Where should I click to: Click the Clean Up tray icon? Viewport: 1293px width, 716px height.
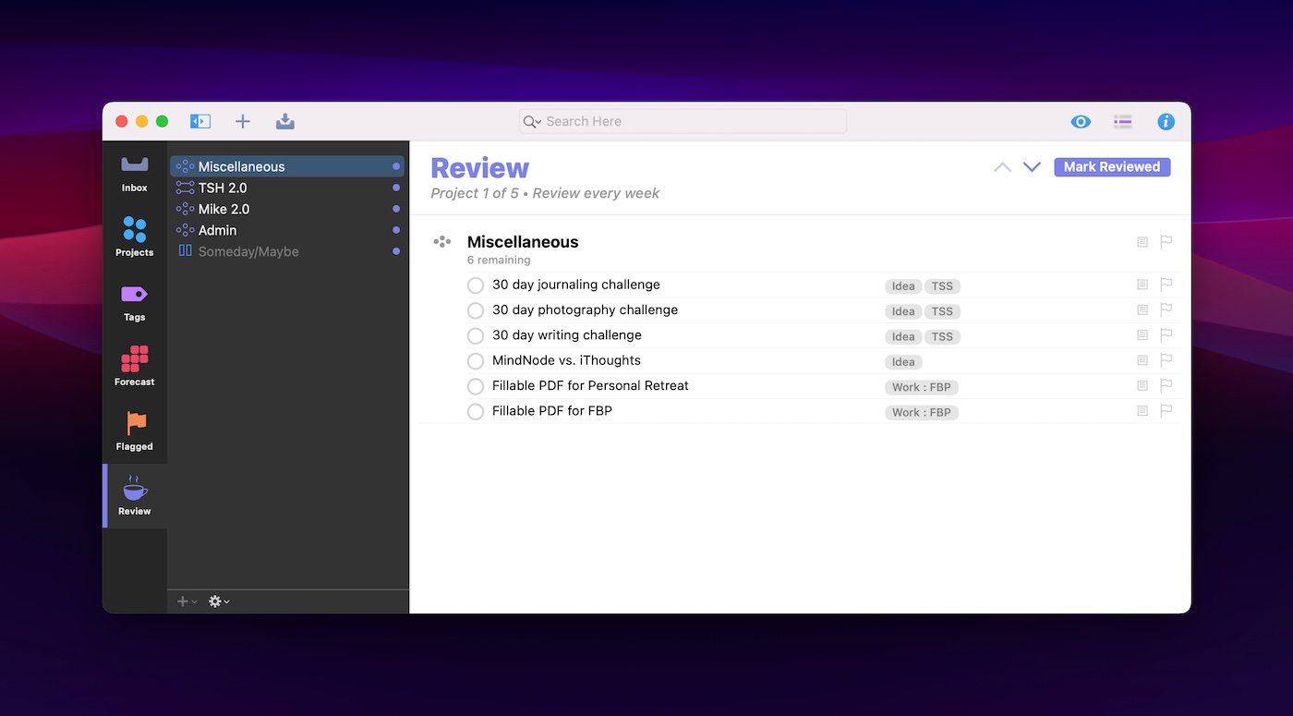[285, 121]
